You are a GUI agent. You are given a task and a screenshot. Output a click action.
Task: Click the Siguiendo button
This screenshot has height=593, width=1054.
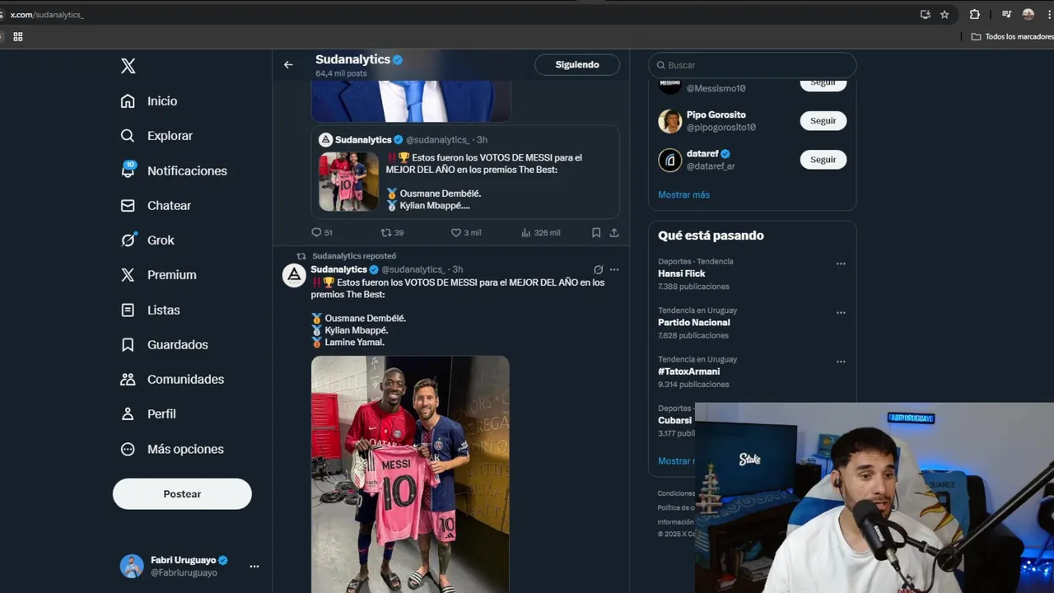tap(577, 64)
